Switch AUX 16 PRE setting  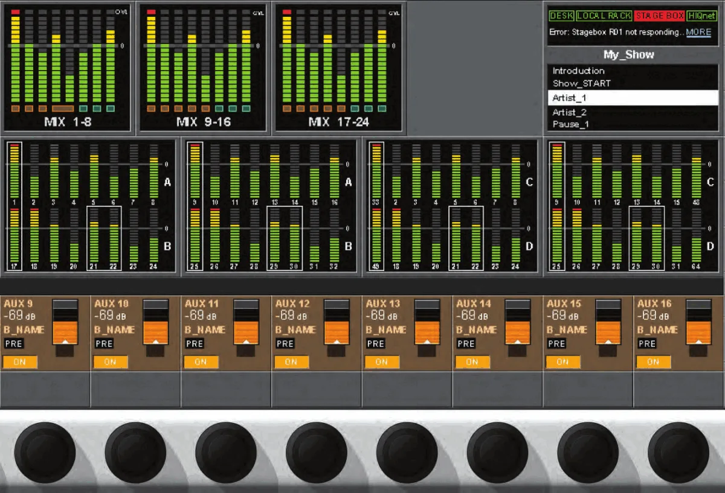tap(647, 344)
